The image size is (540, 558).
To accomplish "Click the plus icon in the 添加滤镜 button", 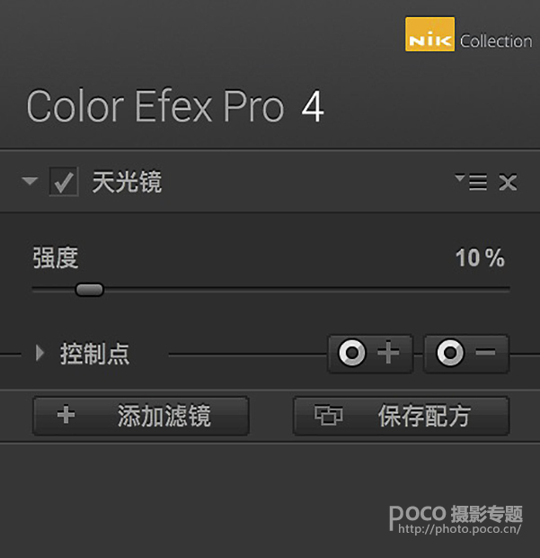I will (x=66, y=416).
